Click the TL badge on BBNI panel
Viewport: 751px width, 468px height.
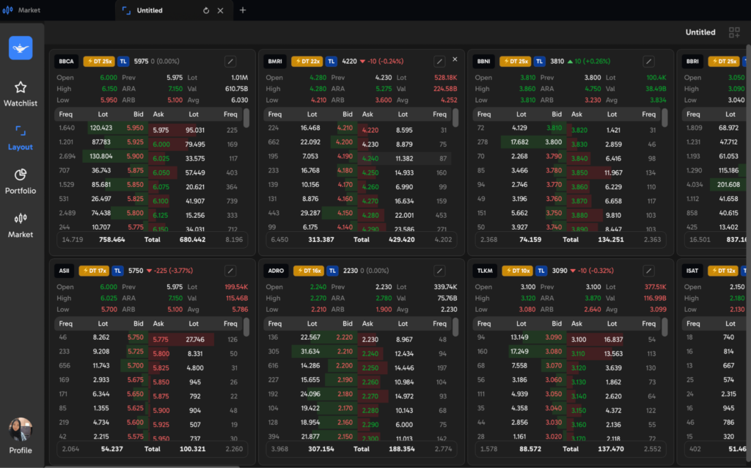pos(540,62)
